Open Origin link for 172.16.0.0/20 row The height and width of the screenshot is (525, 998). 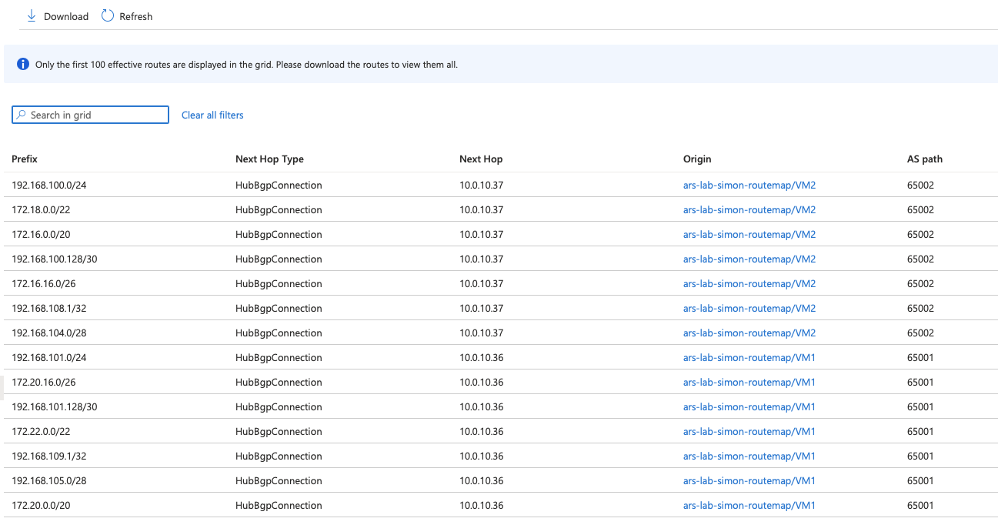(x=749, y=234)
